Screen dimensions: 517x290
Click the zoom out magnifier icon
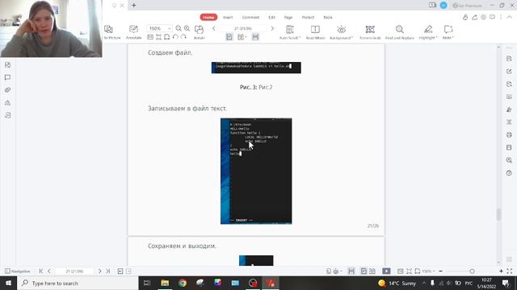tap(179, 28)
